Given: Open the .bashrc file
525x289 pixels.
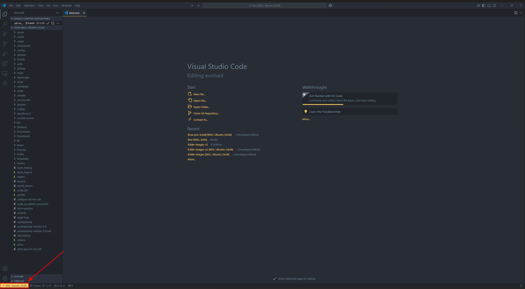Looking at the screenshot, I should [36, 177].
